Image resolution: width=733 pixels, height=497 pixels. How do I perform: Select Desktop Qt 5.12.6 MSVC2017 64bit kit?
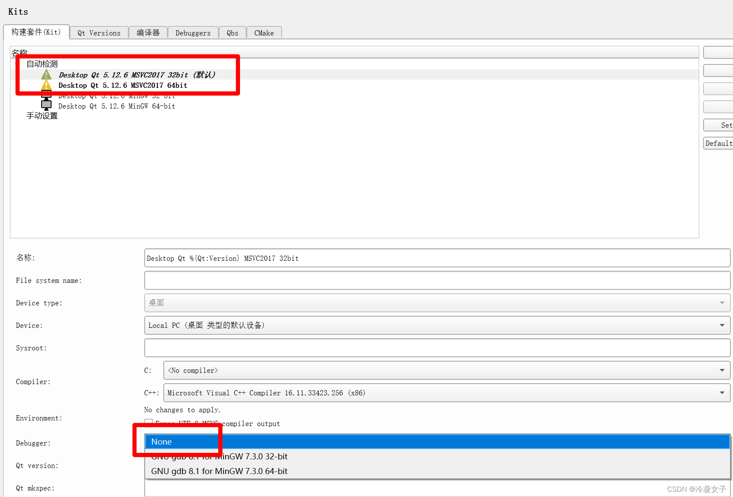click(x=123, y=85)
